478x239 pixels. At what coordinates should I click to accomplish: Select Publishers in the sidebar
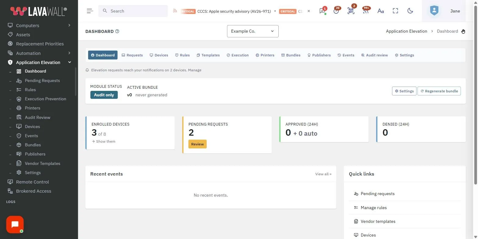tap(35, 154)
